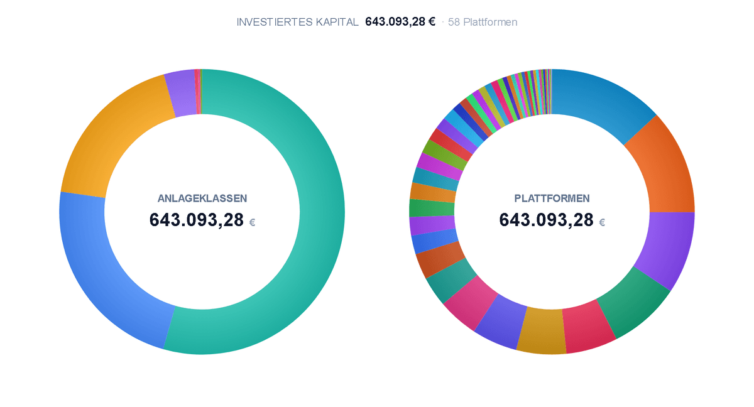
Task: Pick the golden-yellow segment of the Plattformen donut
Action: [542, 332]
